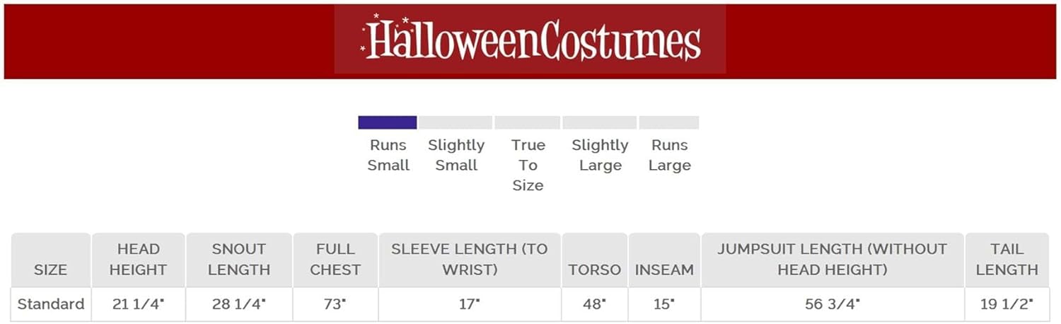Select the Standard size row label
1061x324 pixels.
coord(50,304)
